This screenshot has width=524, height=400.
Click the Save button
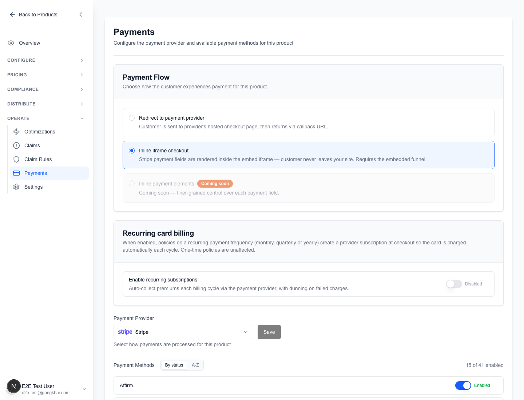[269, 332]
